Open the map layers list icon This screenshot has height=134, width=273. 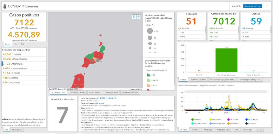click(x=138, y=16)
